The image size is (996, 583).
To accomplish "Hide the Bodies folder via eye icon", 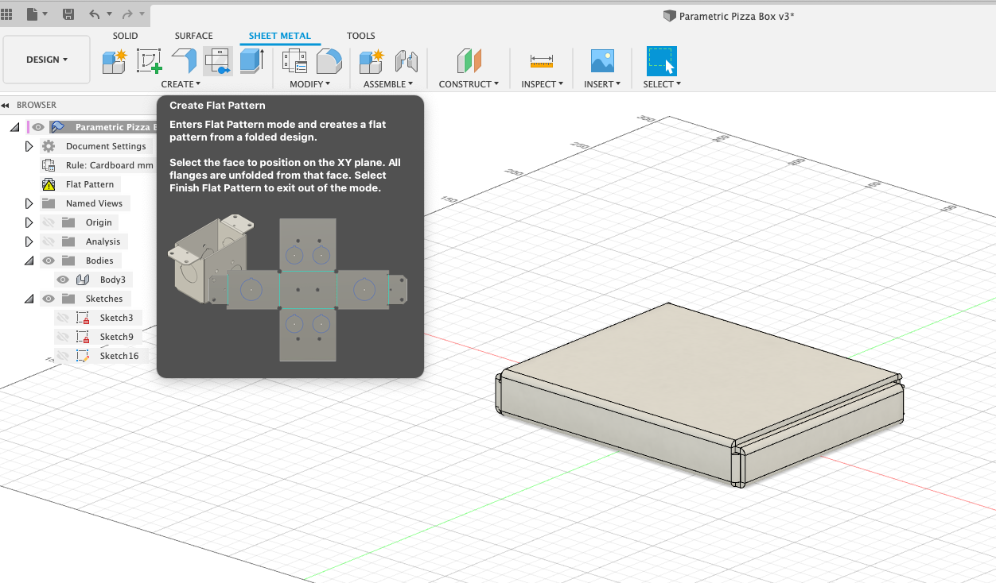I will [49, 261].
